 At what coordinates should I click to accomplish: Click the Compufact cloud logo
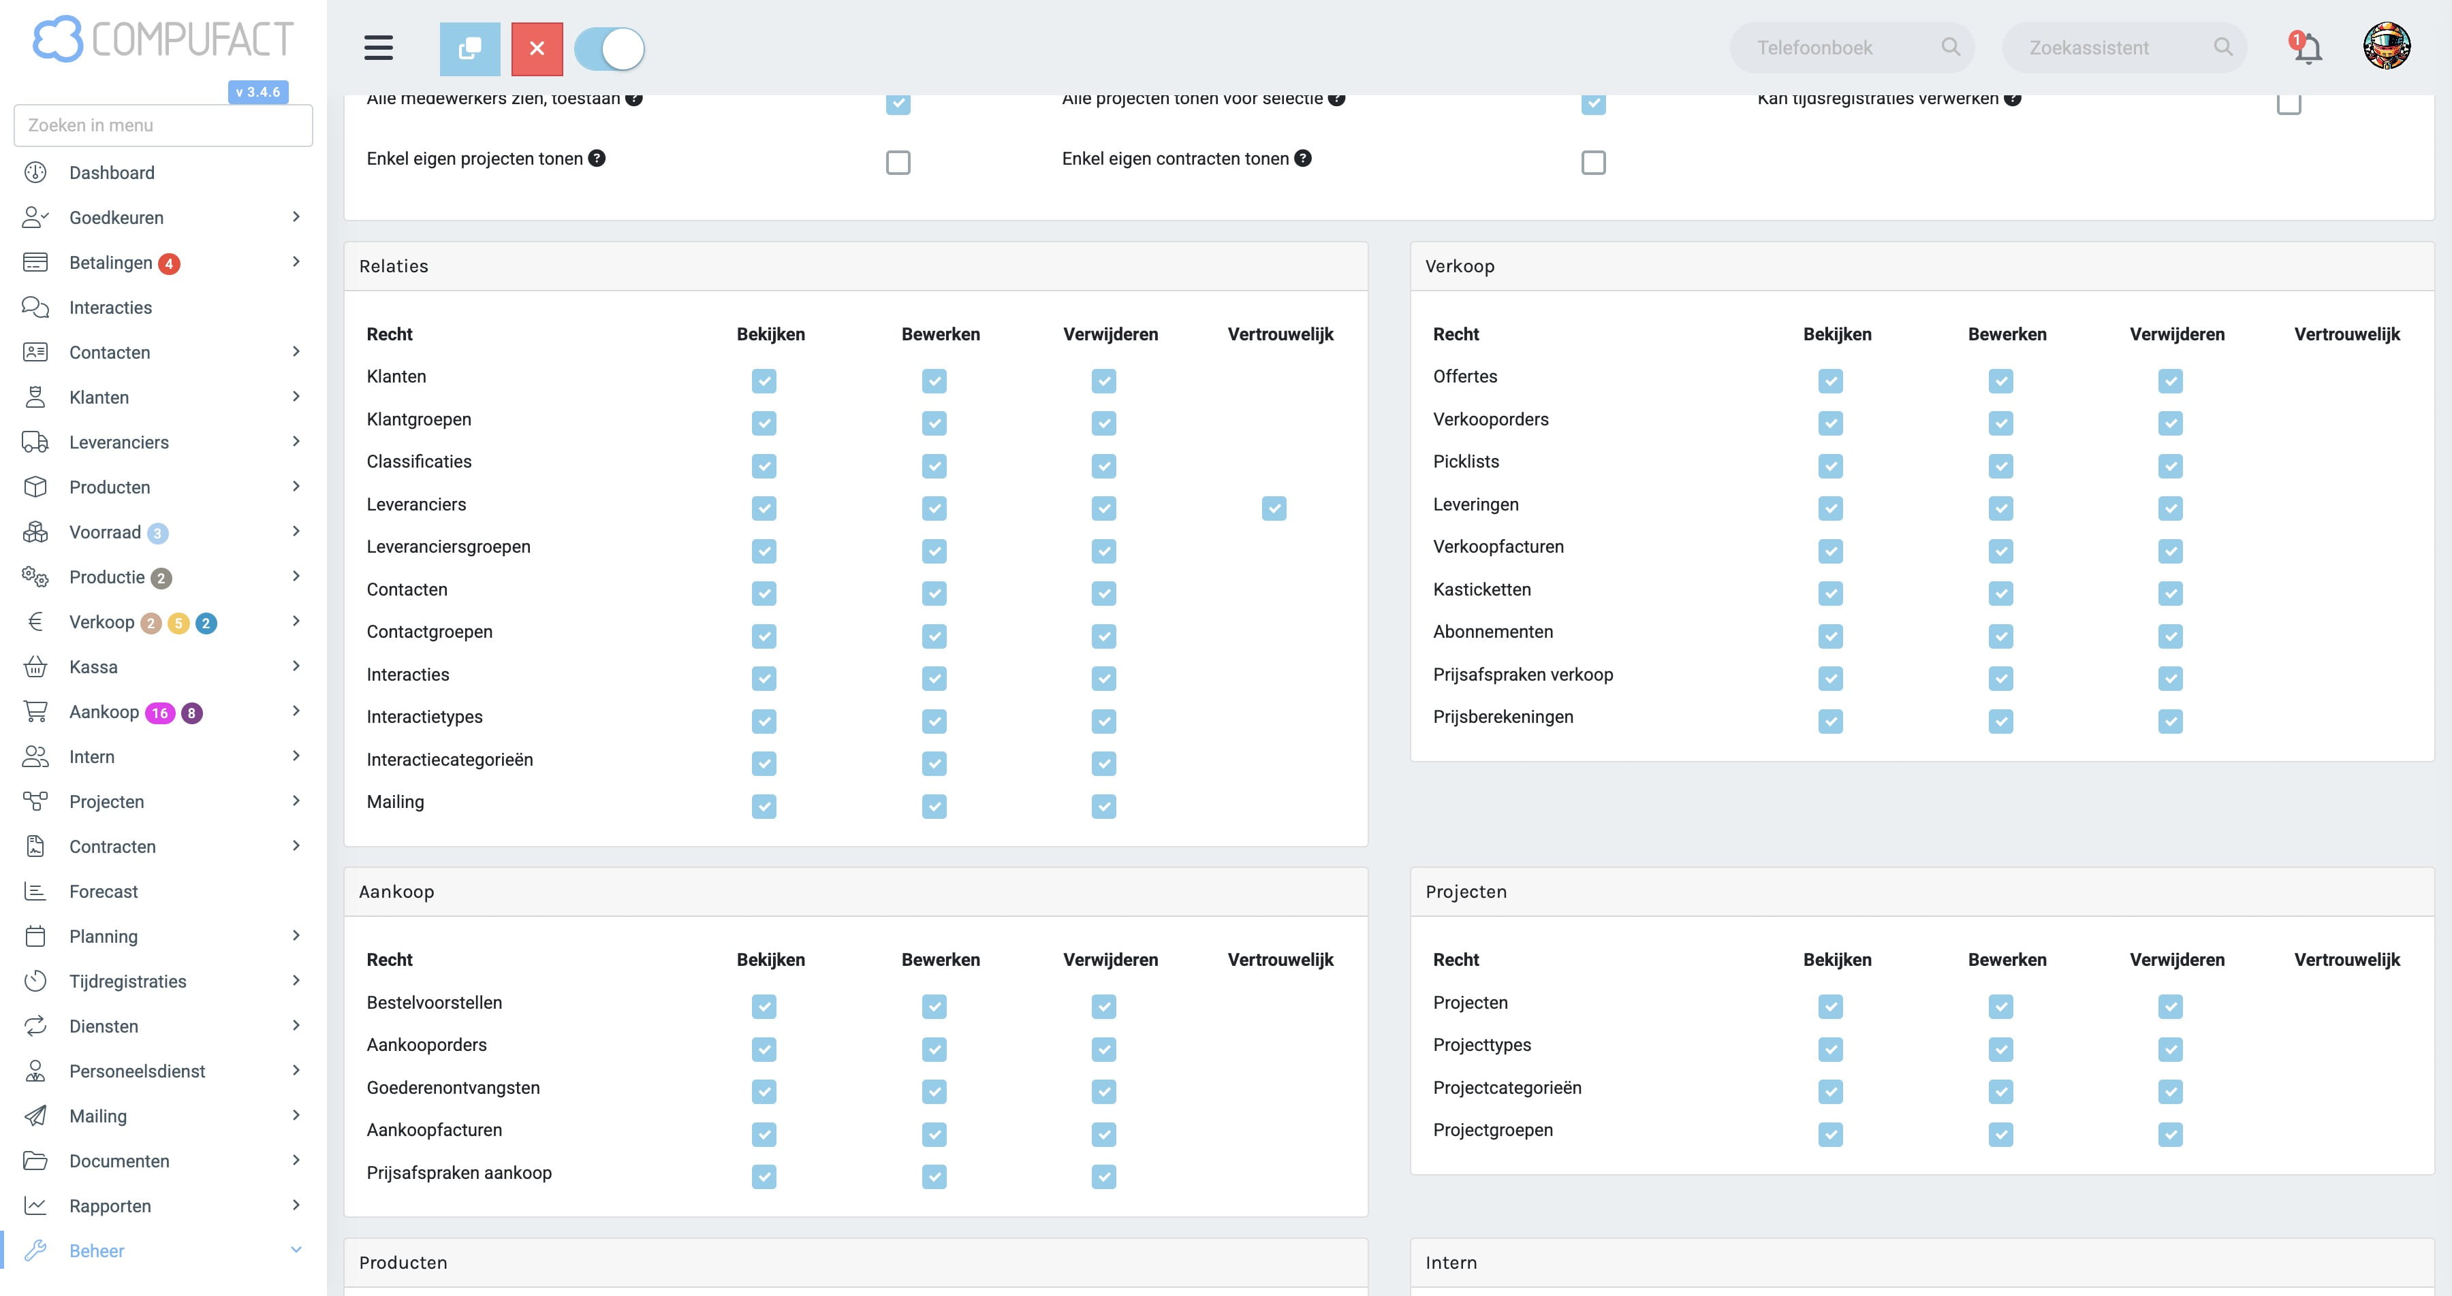coord(58,39)
